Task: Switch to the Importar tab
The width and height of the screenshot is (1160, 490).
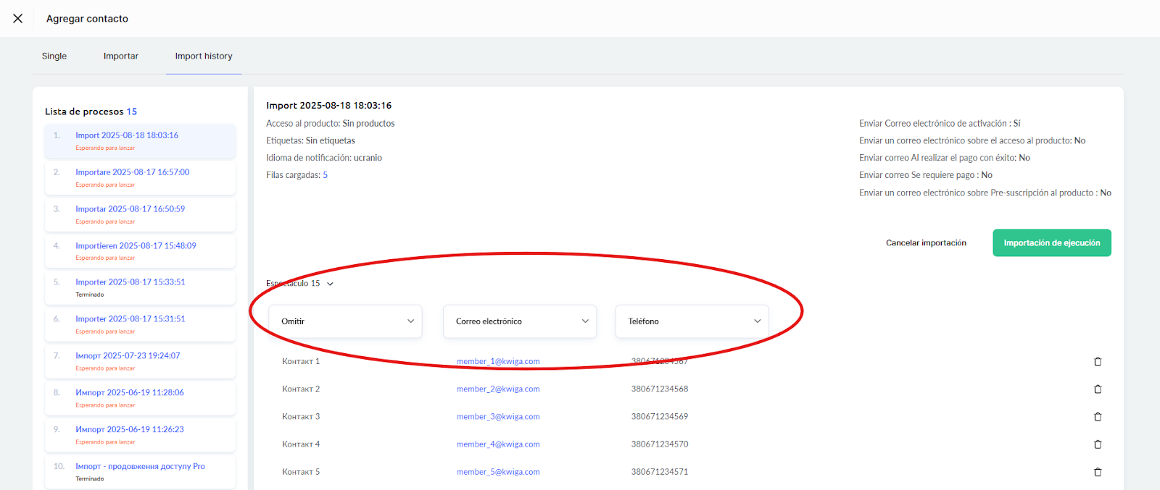Action: click(x=120, y=56)
